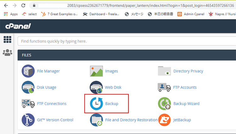236x134 pixels.
Task: Click the Disk Usage link
Action: [47, 87]
